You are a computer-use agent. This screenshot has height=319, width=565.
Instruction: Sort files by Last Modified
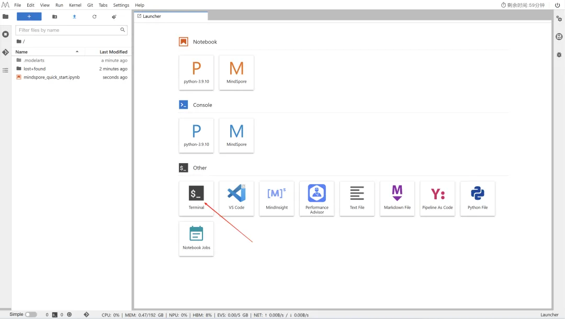point(114,52)
